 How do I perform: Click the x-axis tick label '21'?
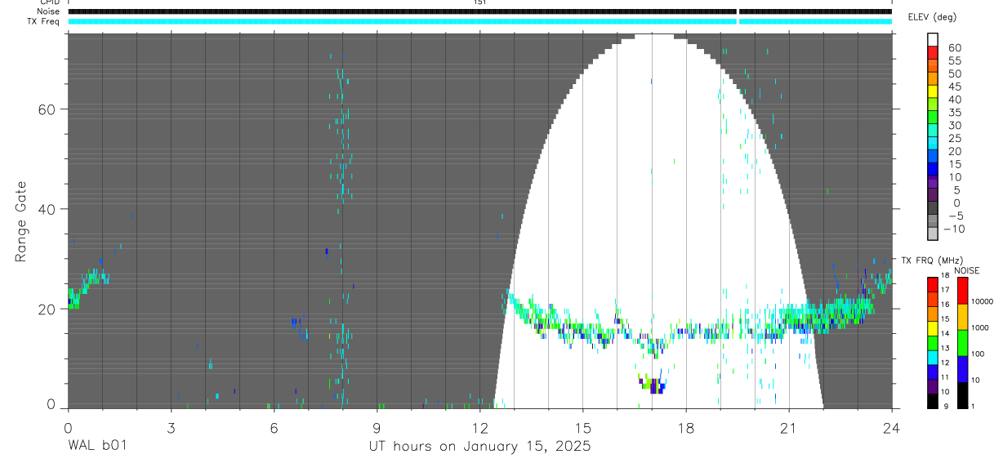(789, 427)
